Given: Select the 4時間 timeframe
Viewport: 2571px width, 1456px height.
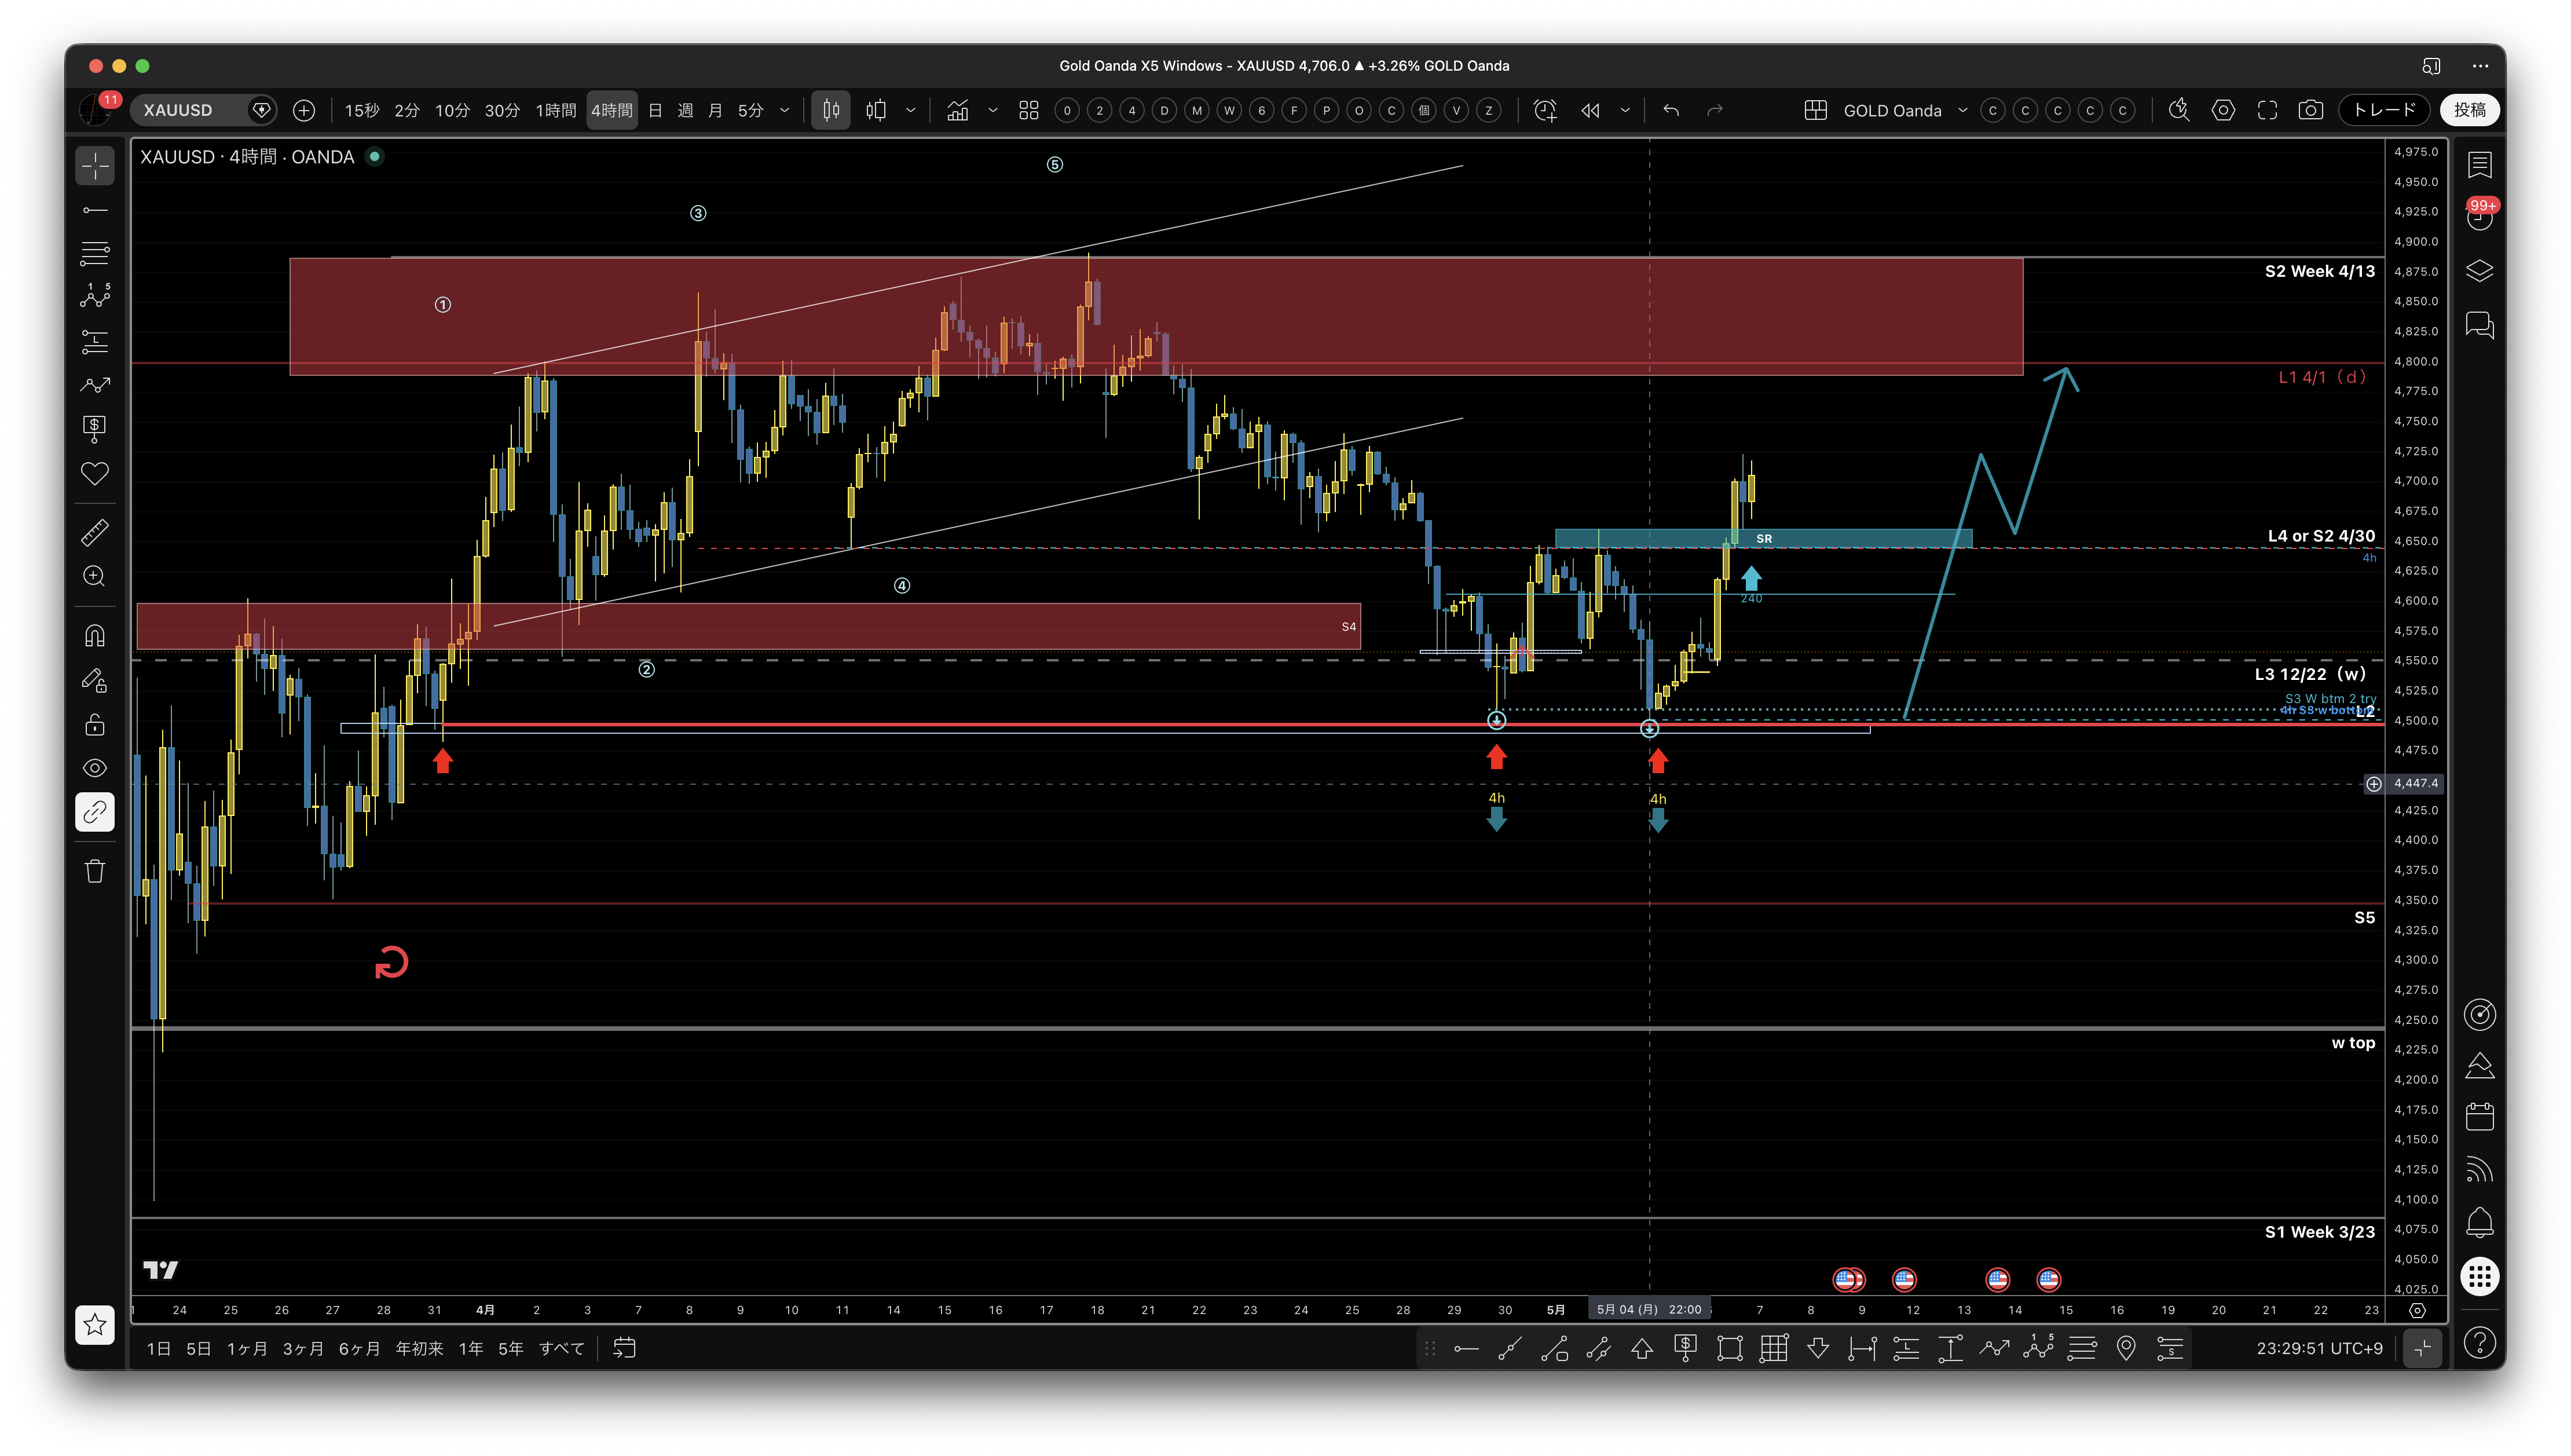Looking at the screenshot, I should [x=611, y=110].
